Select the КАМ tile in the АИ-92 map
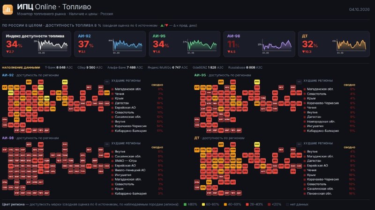 point(107,93)
